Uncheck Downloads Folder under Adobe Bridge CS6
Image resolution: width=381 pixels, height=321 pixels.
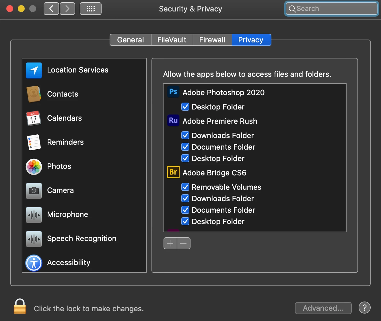185,198
